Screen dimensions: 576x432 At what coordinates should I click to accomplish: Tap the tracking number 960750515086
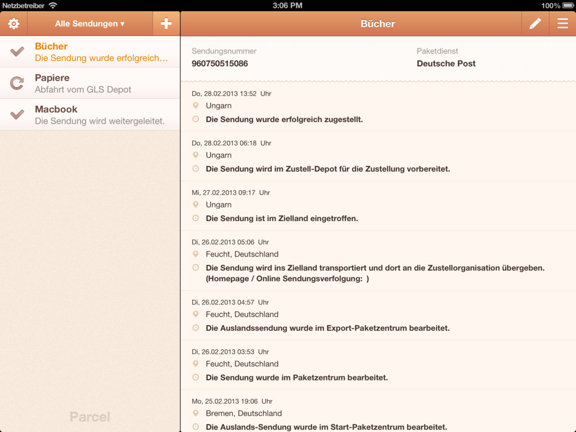220,64
